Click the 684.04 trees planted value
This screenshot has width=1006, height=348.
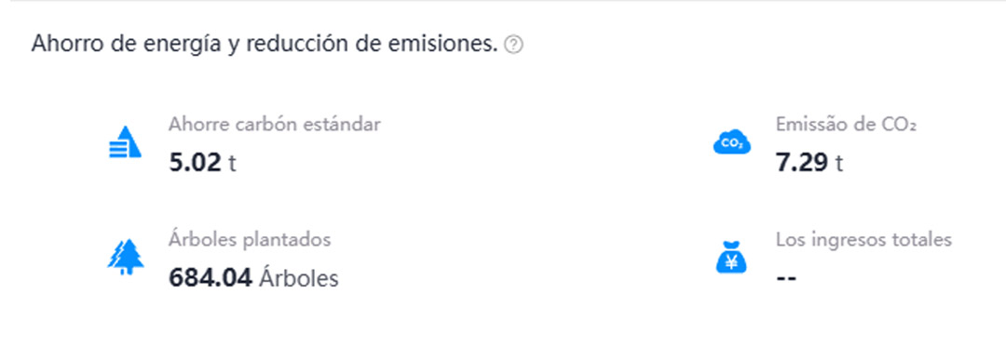click(211, 278)
